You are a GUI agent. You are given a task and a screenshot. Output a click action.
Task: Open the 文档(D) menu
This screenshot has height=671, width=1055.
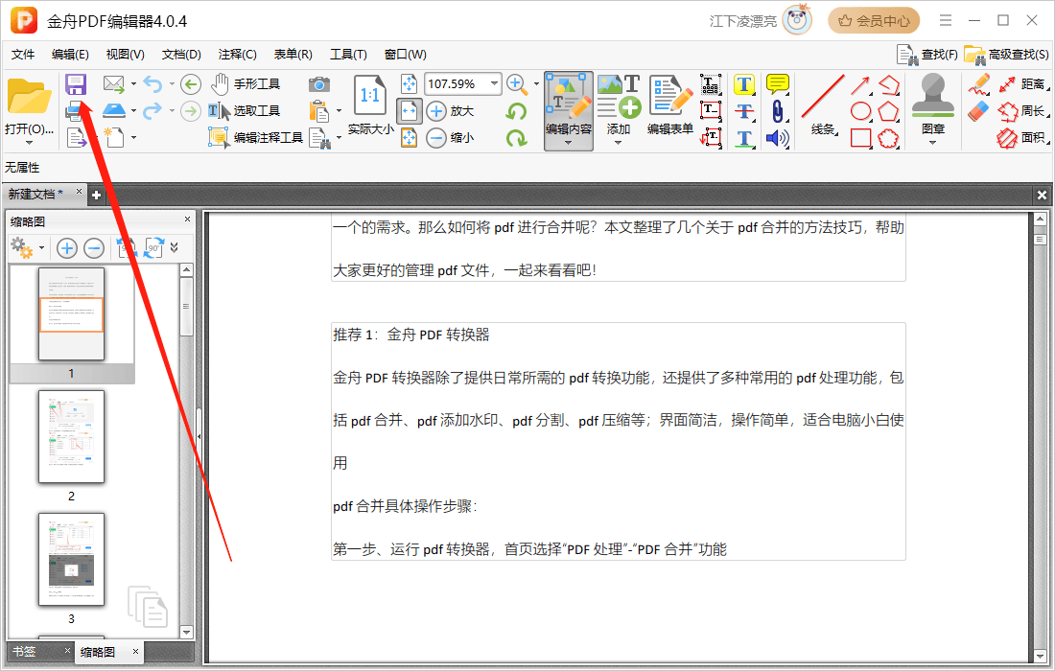[181, 55]
